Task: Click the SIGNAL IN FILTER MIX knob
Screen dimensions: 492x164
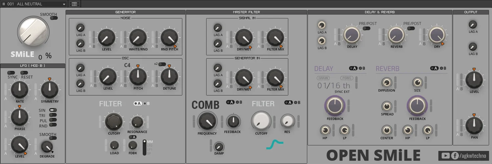Action: 275,37
